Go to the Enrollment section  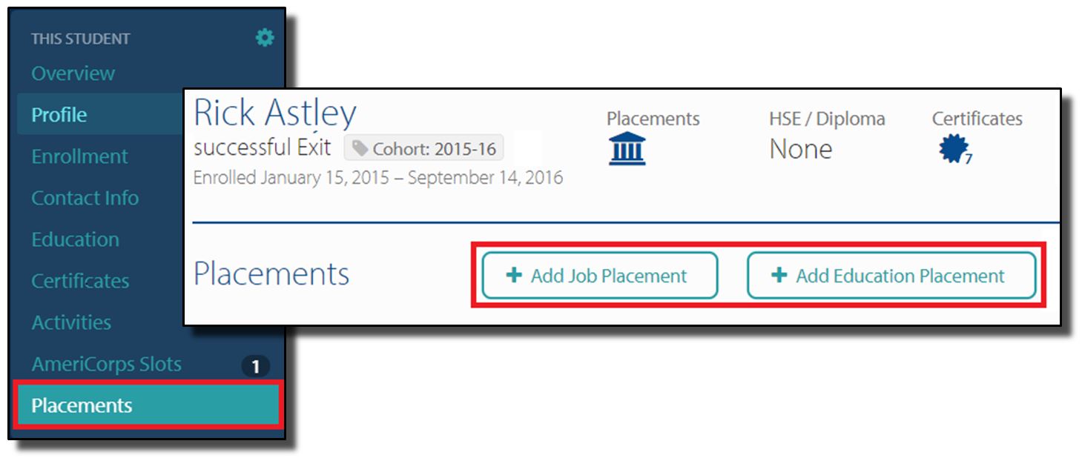coord(79,156)
